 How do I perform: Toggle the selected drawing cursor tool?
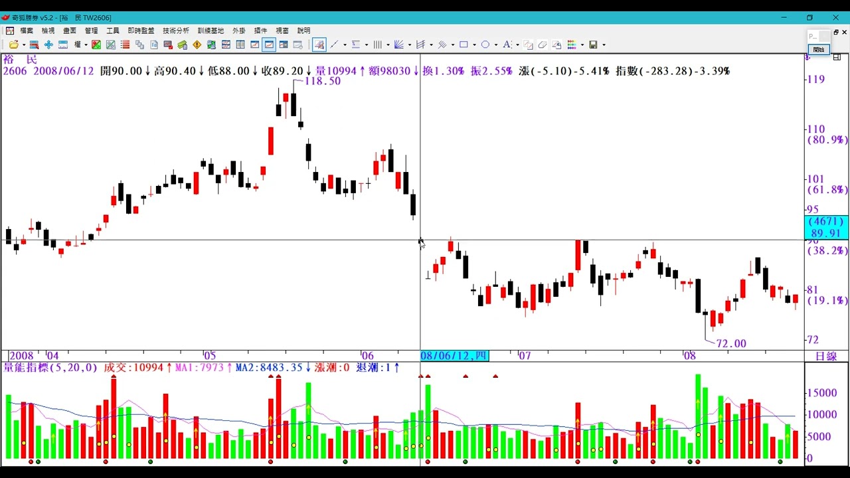(319, 44)
